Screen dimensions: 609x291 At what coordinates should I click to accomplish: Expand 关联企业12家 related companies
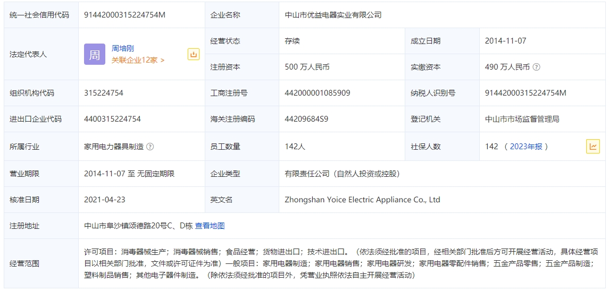point(138,60)
